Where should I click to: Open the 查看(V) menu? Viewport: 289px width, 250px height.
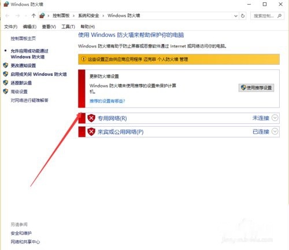pyautogui.click(x=49, y=27)
